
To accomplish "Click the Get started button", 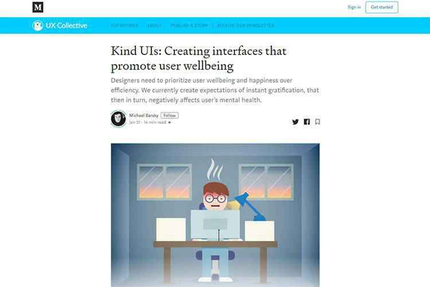I will point(382,7).
